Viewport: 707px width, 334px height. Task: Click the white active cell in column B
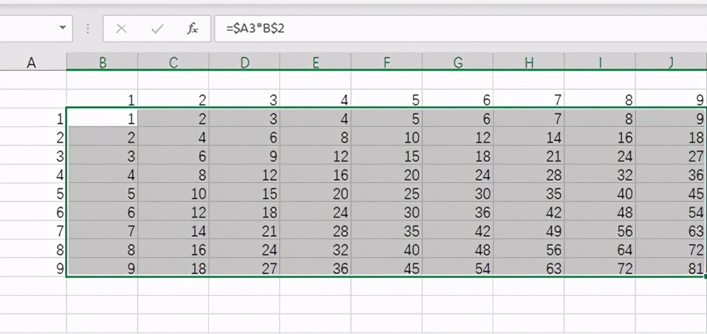(102, 117)
